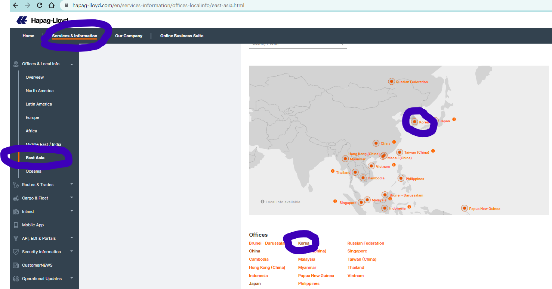This screenshot has width=552, height=289.
Task: Click the browser forward arrow
Action: pos(27,6)
